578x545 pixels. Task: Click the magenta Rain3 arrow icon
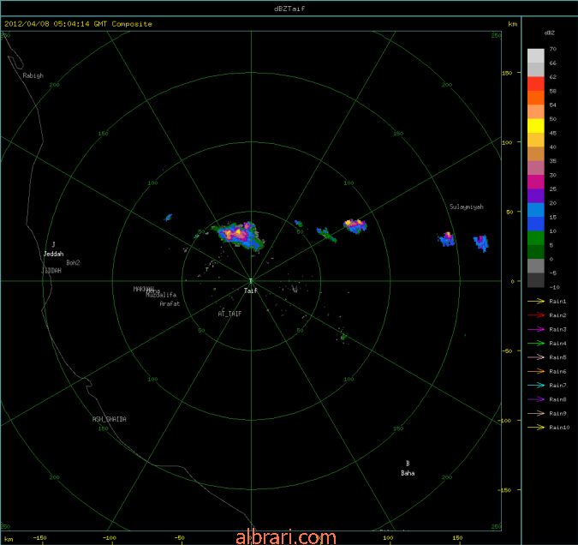[x=536, y=329]
